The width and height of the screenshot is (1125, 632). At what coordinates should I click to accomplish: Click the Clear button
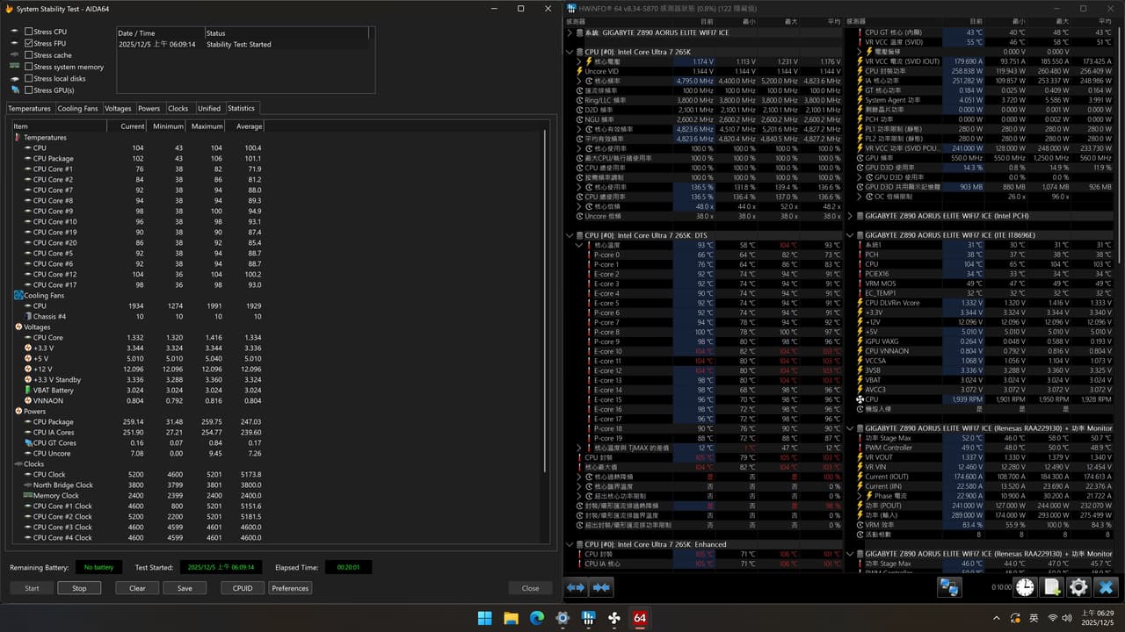(137, 588)
